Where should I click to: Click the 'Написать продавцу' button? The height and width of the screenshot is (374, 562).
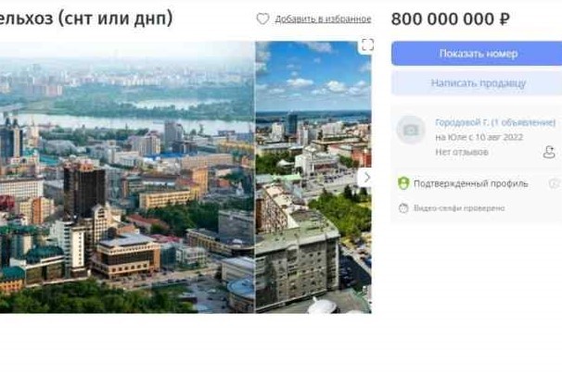click(x=479, y=83)
